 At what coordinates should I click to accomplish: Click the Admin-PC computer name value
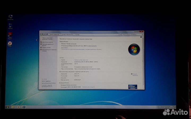click(77, 74)
